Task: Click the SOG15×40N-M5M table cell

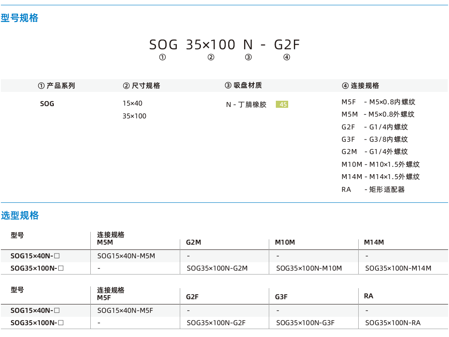Action: click(126, 256)
